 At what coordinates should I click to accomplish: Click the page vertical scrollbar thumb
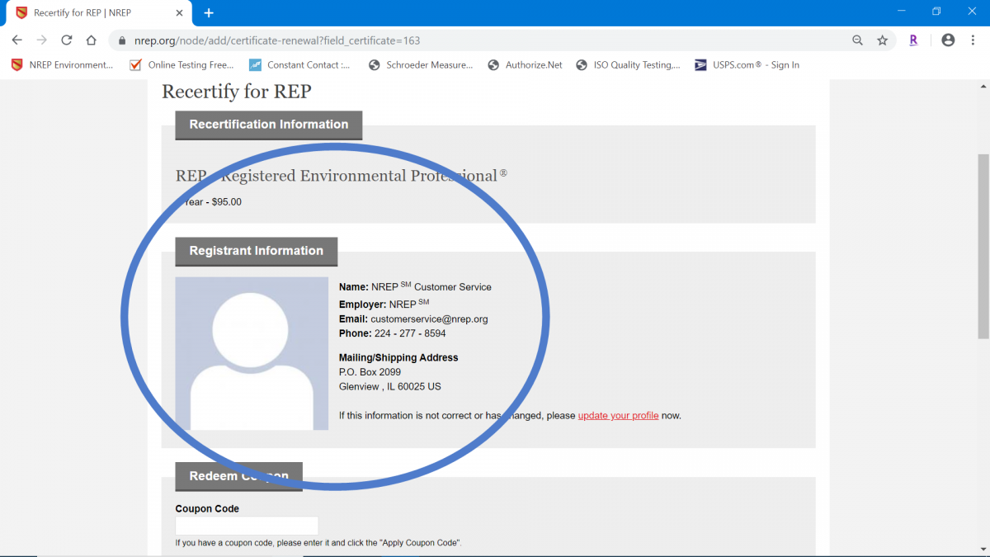point(983,246)
